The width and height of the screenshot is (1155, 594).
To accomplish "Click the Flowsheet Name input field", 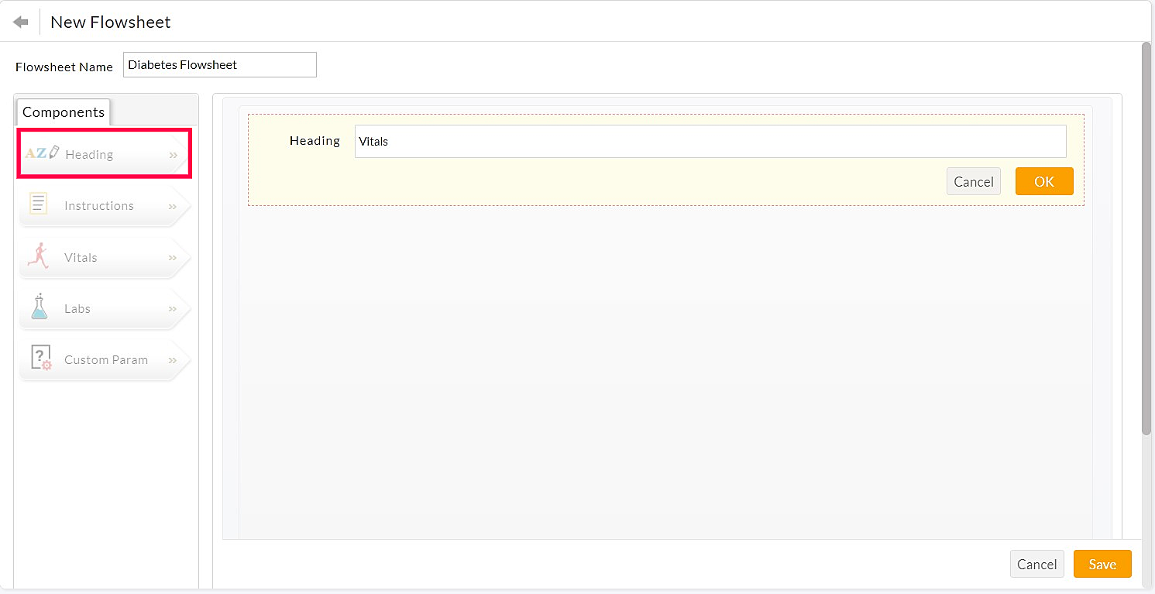I will point(219,64).
